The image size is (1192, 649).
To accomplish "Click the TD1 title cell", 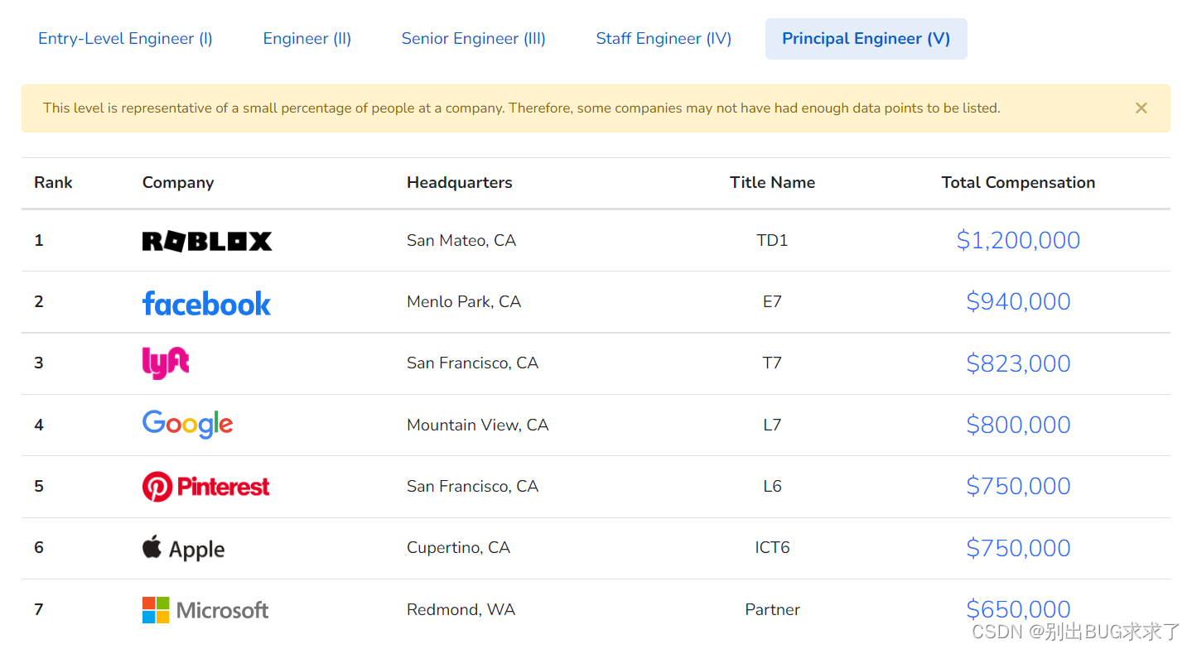I will 772,241.
